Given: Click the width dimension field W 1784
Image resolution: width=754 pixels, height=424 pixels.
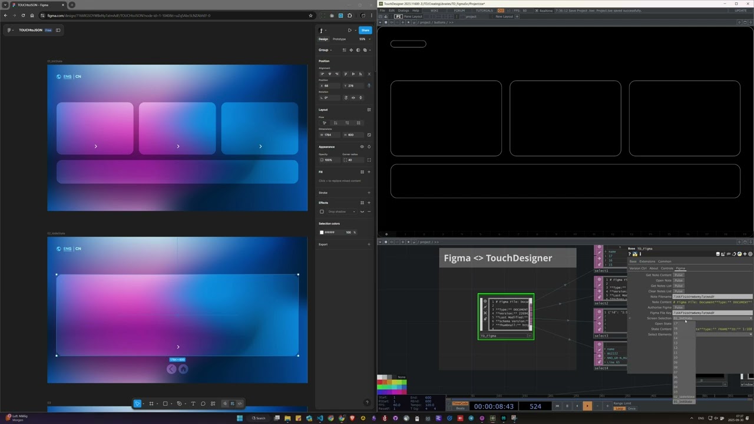Looking at the screenshot, I should pyautogui.click(x=329, y=135).
